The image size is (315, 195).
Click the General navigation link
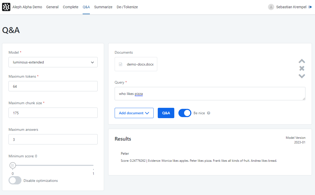click(x=52, y=7)
